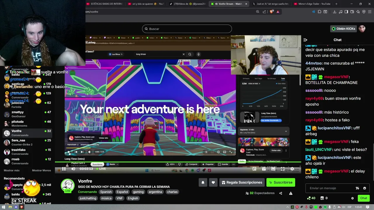
Task: Select the música tag
Action: [x=106, y=198]
